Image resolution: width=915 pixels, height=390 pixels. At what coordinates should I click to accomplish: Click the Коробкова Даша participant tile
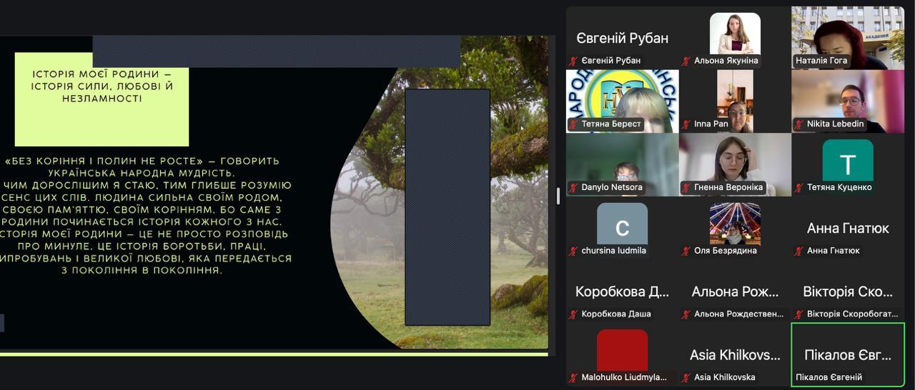point(622,291)
